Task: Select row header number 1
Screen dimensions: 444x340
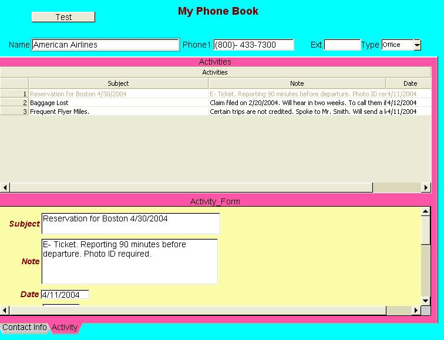Action: click(14, 94)
